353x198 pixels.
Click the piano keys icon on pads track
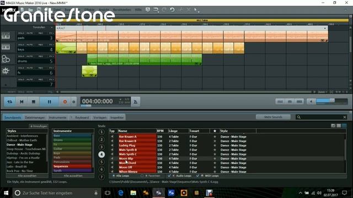click(x=6, y=36)
